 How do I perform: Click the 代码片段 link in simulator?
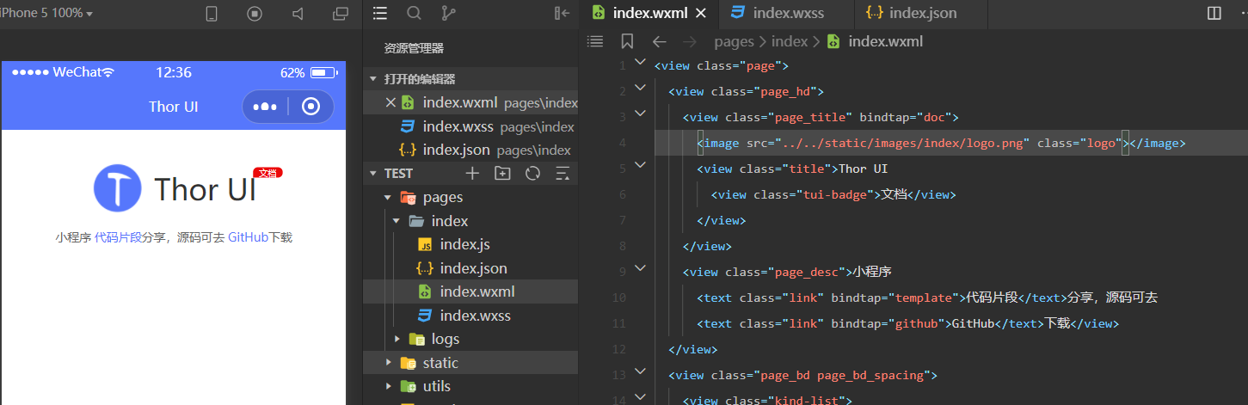(119, 237)
